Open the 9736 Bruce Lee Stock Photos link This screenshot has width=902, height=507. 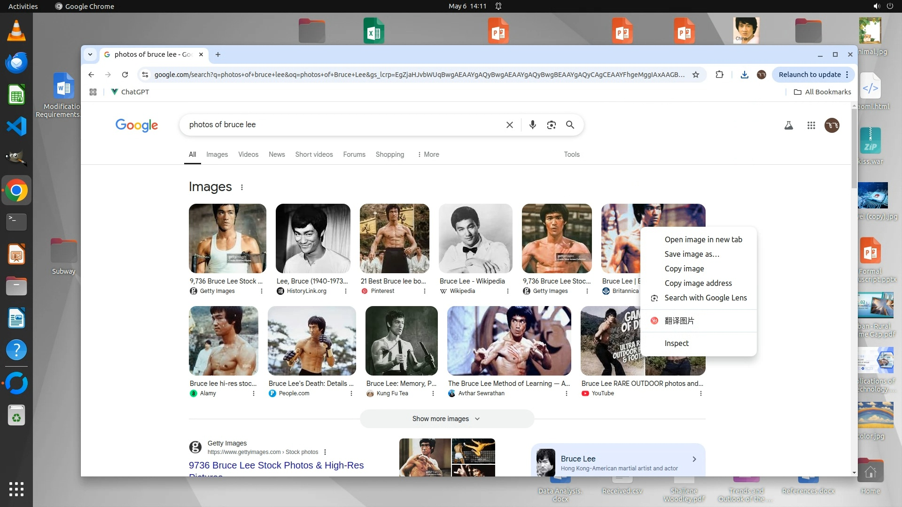tap(276, 465)
